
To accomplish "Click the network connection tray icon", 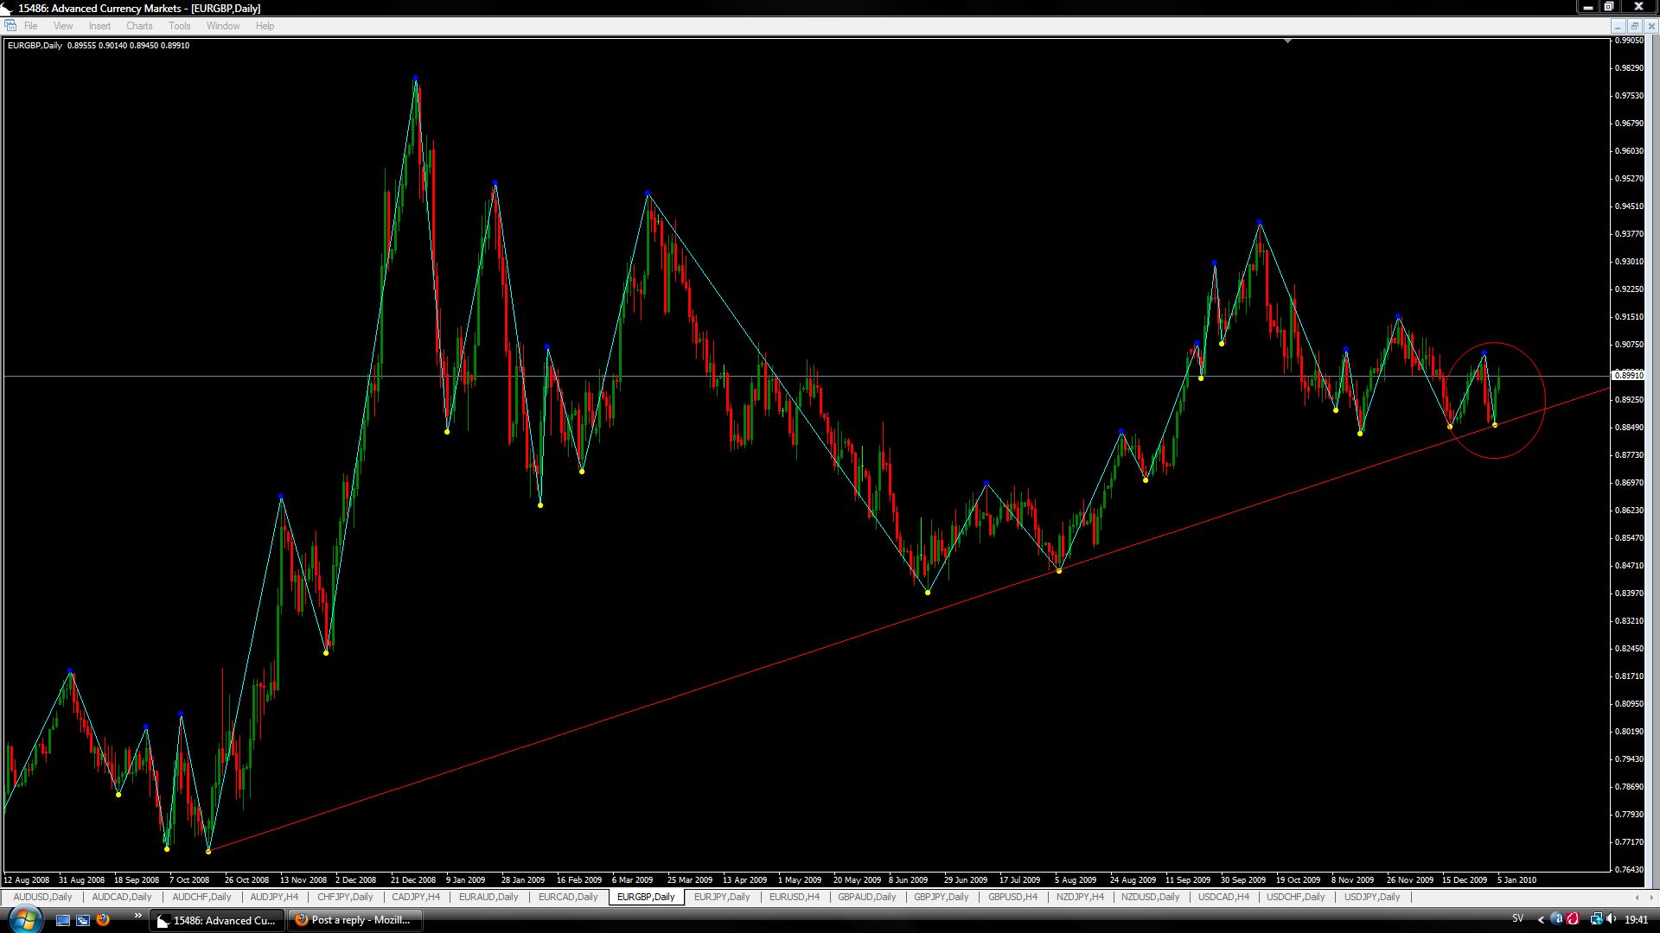I will coord(1596,919).
